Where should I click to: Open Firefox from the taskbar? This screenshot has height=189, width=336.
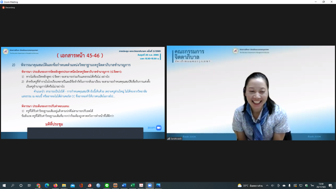click(55, 185)
